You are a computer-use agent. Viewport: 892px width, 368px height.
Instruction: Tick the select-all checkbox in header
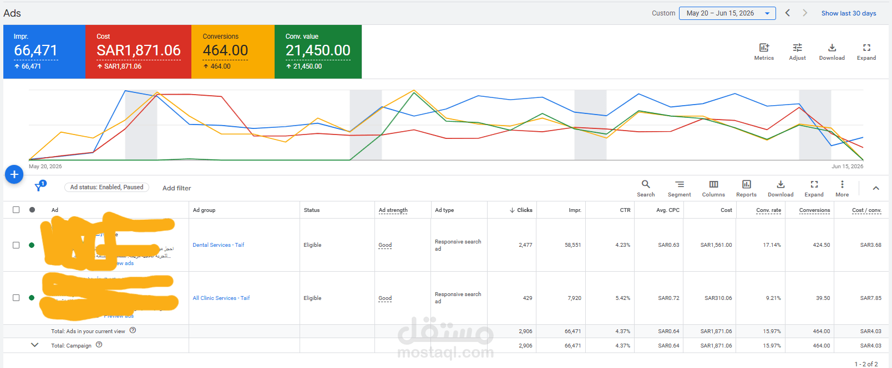pyautogui.click(x=16, y=210)
